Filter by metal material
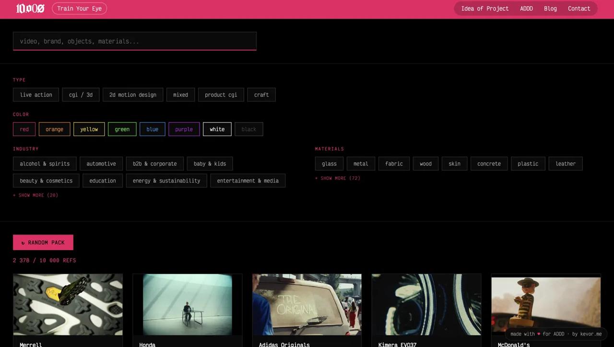Image resolution: width=614 pixels, height=347 pixels. (361, 164)
